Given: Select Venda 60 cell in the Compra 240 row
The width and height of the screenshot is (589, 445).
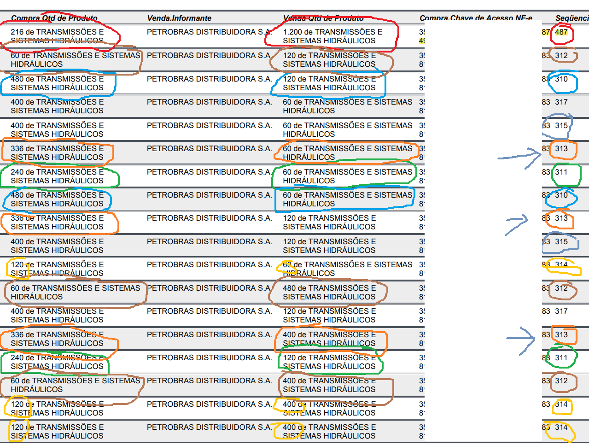Looking at the screenshot, I should pos(347,176).
